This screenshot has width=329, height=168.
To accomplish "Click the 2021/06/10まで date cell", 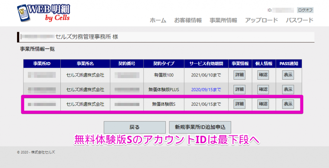I will point(206,75).
